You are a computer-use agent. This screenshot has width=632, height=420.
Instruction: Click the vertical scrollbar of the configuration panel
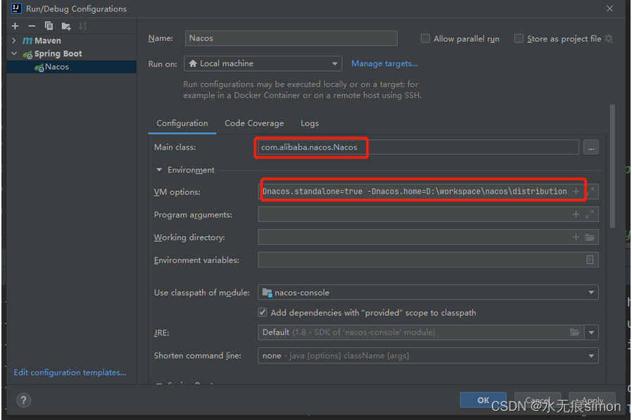click(612, 166)
